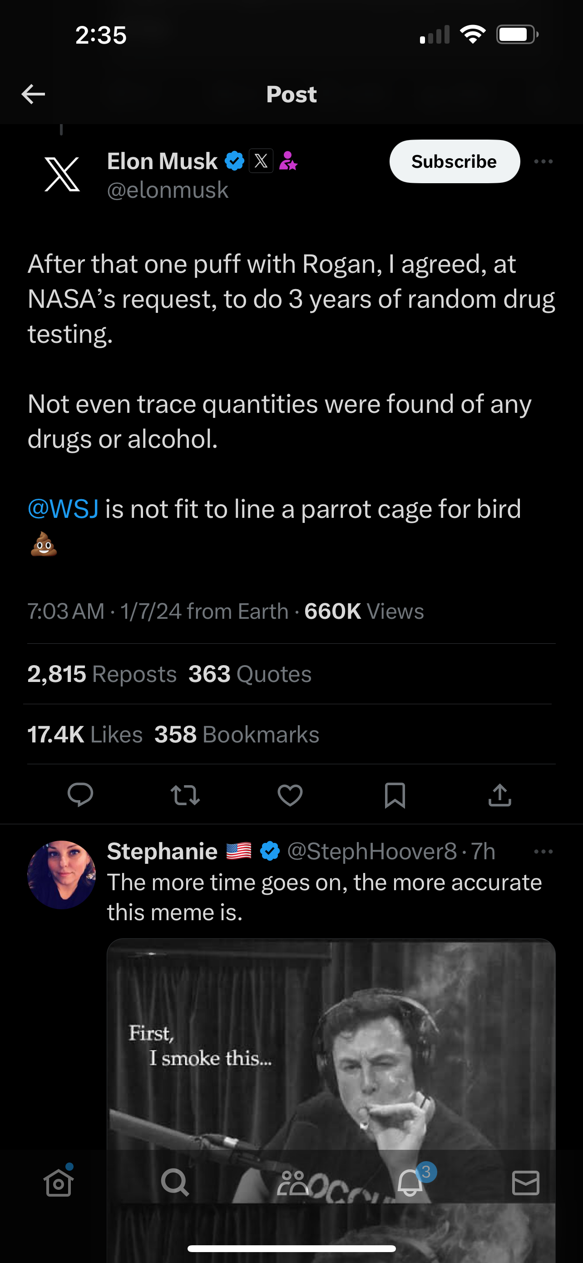583x1263 pixels.
Task: Open the Search tab
Action: pyautogui.click(x=175, y=1183)
